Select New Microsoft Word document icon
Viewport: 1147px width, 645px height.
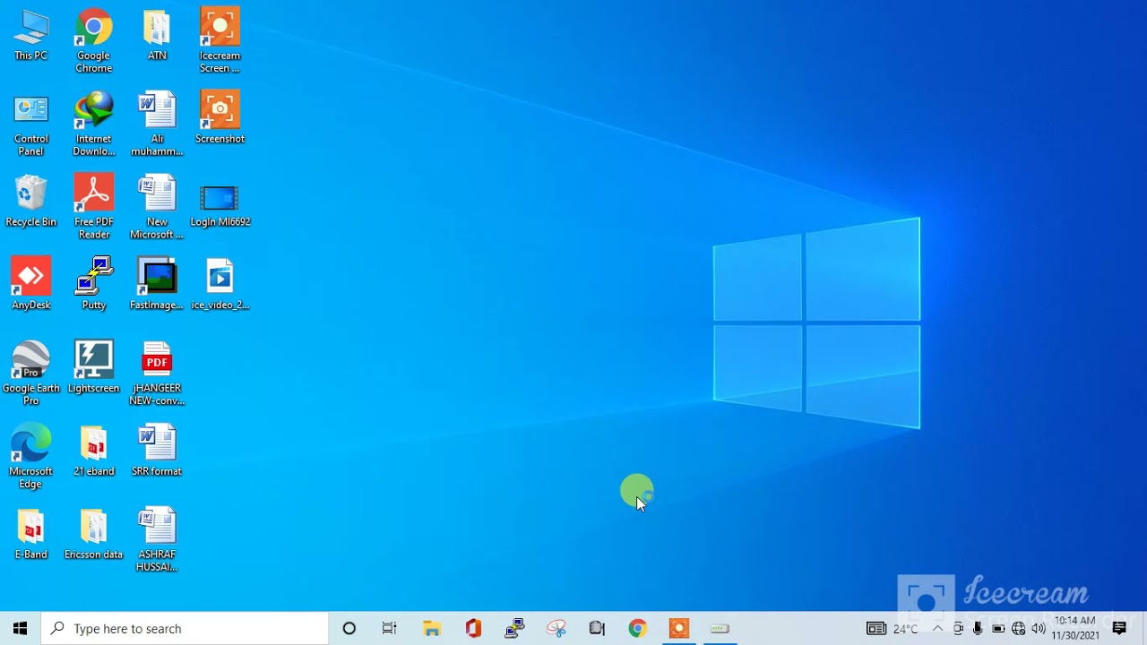tap(157, 208)
